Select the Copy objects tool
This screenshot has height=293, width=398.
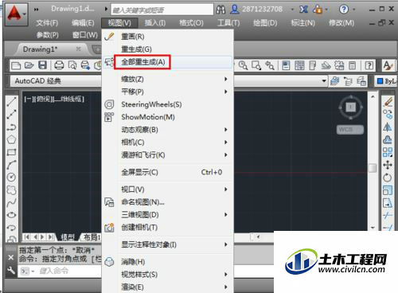click(388, 115)
